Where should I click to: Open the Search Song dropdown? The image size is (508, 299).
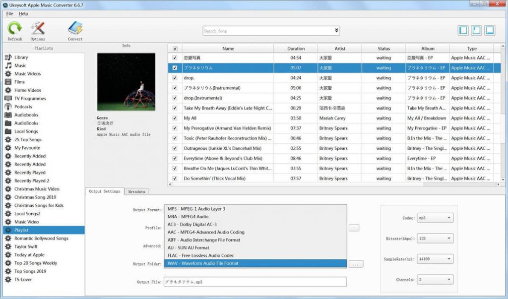(336, 30)
